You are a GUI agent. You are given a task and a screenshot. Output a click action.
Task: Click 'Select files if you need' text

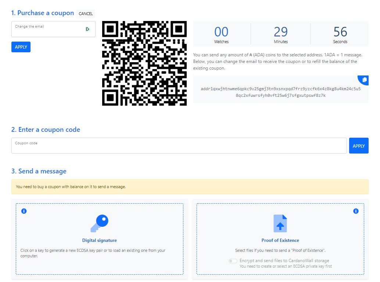point(280,250)
